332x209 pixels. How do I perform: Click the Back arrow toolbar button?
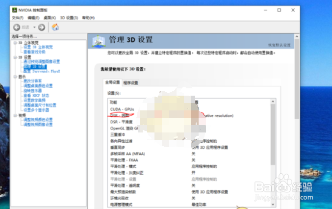point(17,27)
